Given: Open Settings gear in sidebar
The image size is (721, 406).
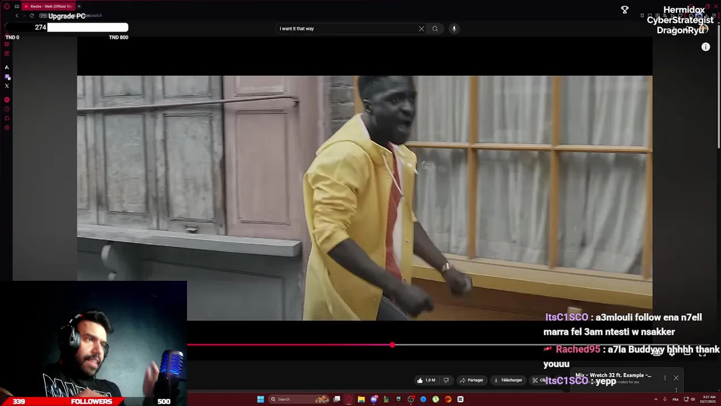Looking at the screenshot, I should (x=7, y=128).
